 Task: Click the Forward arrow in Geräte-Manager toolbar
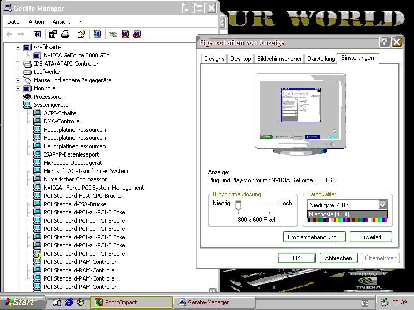[21, 34]
